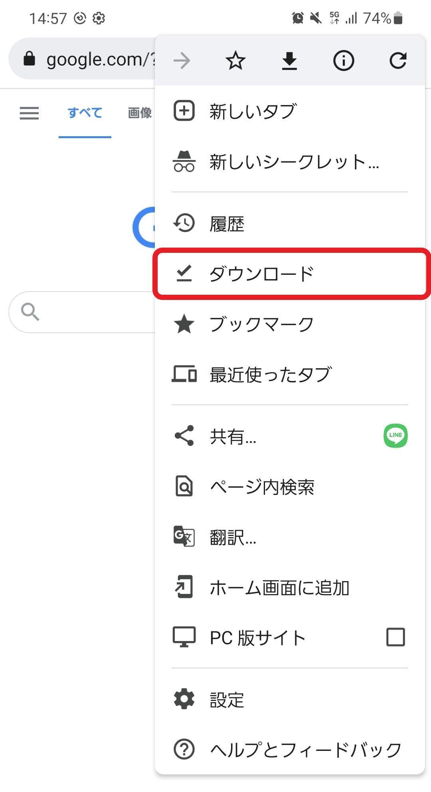Viewport: 431px width, 792px height.
Task: Open the hamburger menu on Google page
Action: point(29,113)
